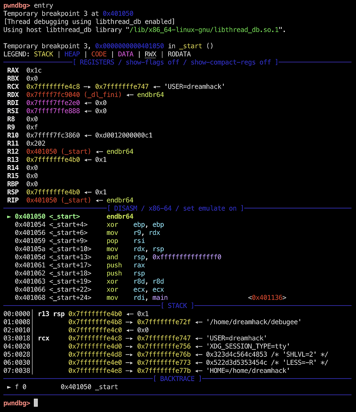Click the STACK legend label
The width and height of the screenshot is (356, 412).
coord(44,54)
